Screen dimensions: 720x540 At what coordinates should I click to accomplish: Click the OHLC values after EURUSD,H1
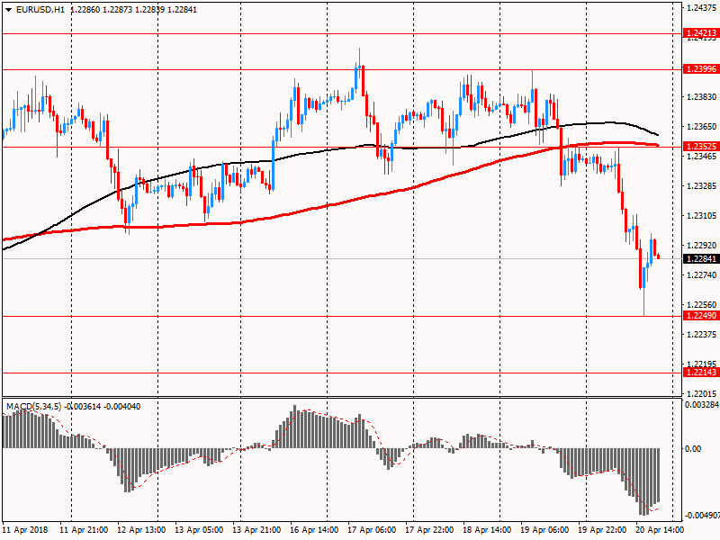click(133, 9)
